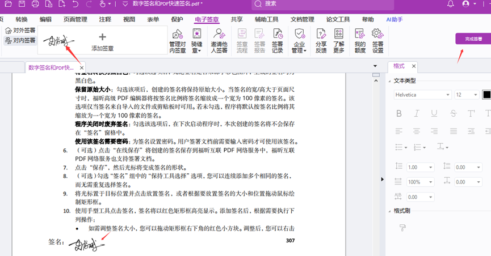Open the 企业管理 dropdown
This screenshot has height=256, width=491.
299,40
